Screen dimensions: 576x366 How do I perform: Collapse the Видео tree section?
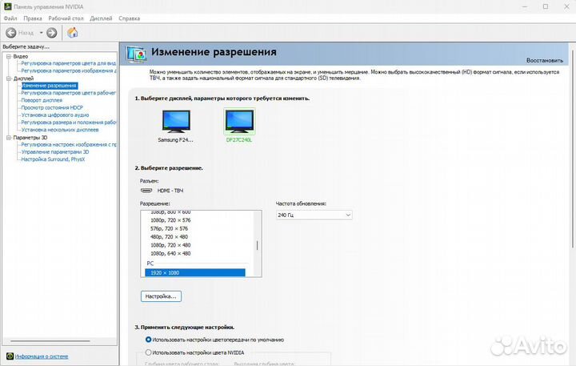tap(9, 57)
